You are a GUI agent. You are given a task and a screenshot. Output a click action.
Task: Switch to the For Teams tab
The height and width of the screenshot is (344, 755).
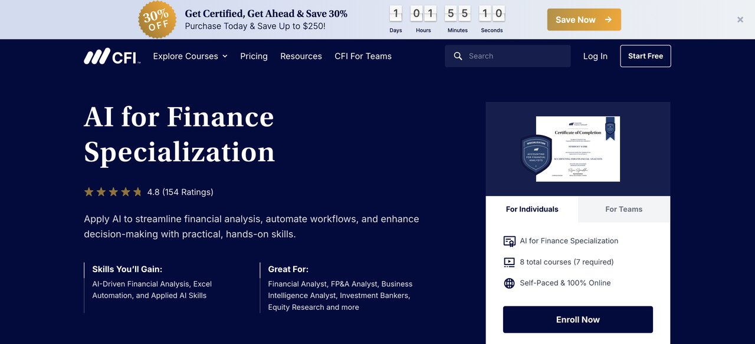(x=623, y=209)
